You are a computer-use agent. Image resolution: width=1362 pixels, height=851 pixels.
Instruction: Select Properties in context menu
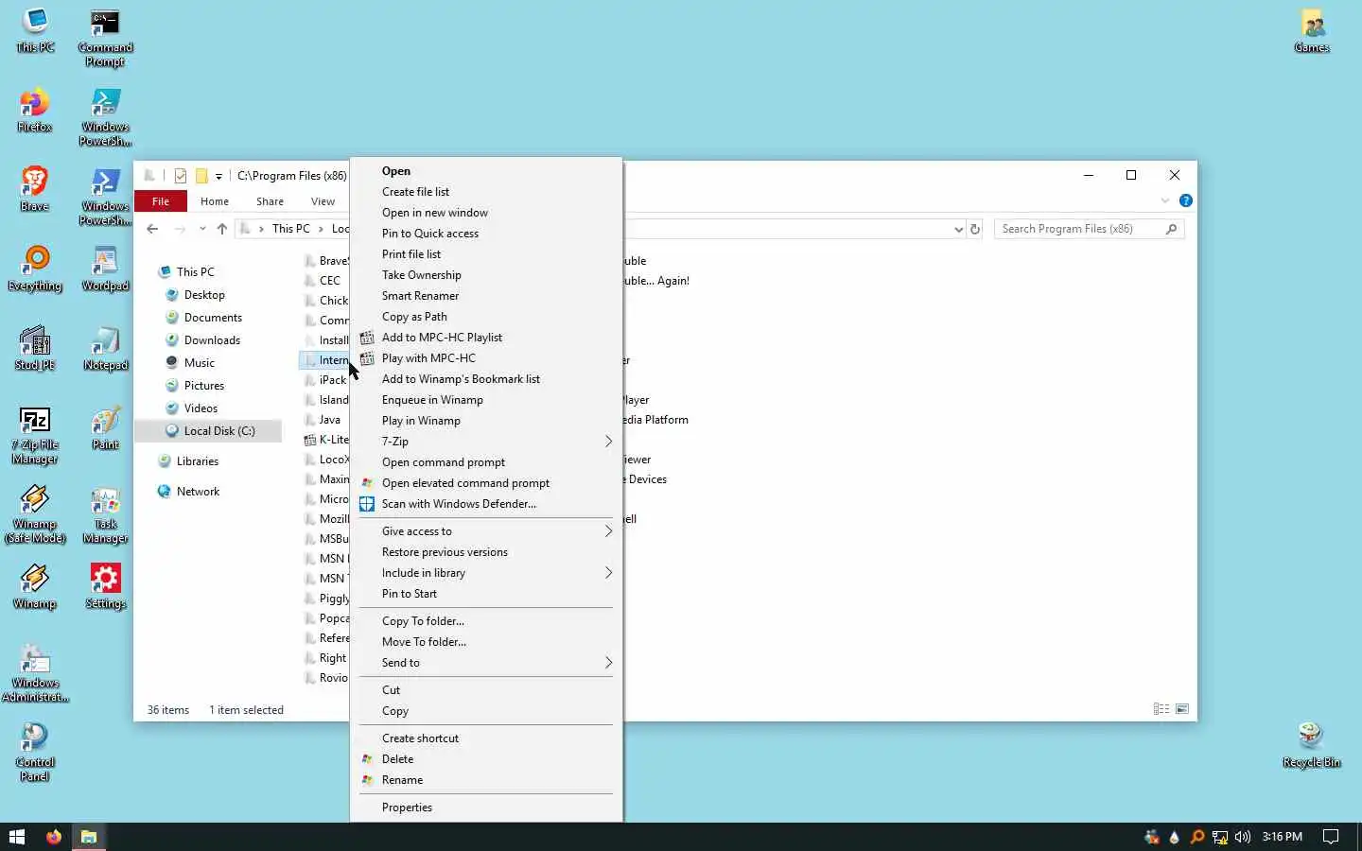(x=486, y=808)
